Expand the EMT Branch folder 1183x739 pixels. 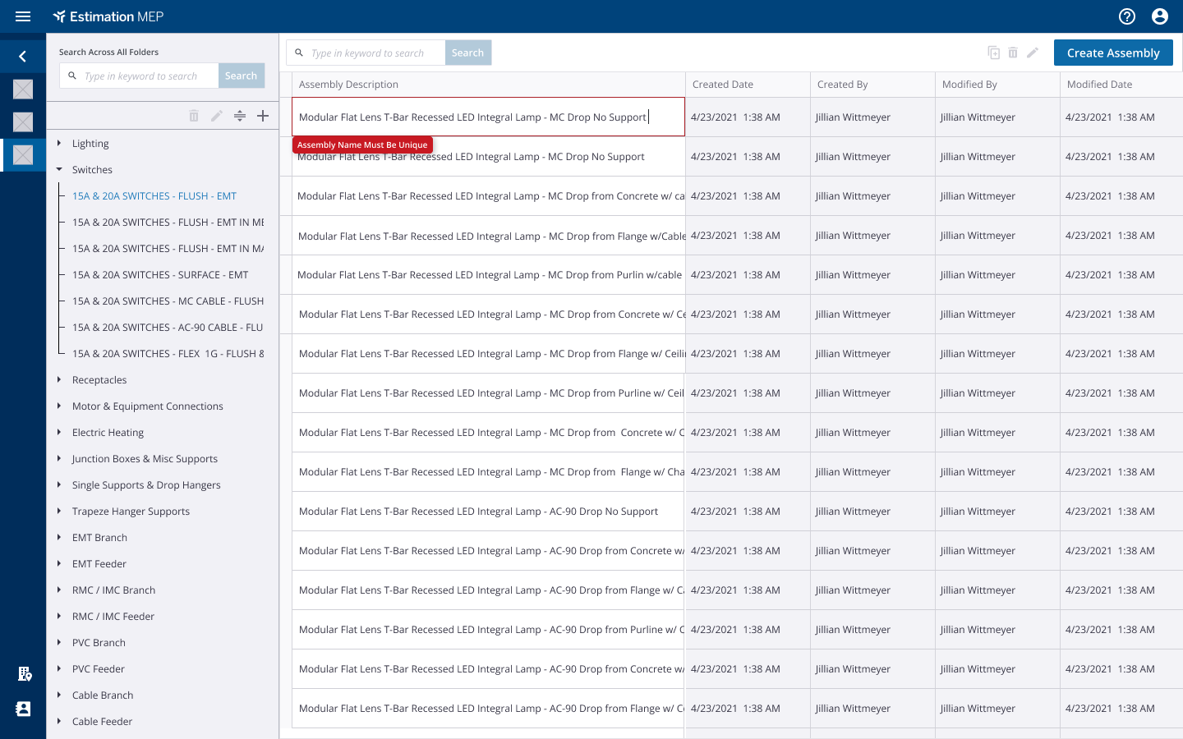tap(59, 537)
